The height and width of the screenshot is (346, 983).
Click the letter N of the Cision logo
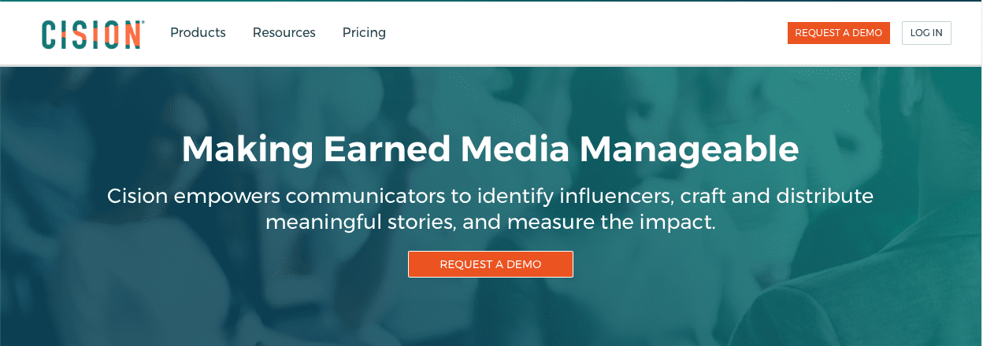pyautogui.click(x=132, y=35)
